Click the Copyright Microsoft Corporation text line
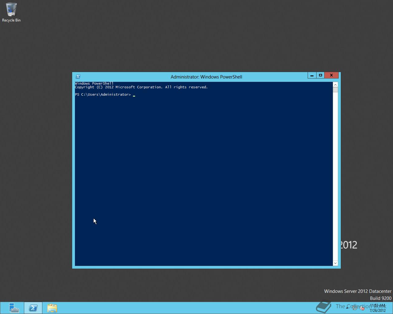Screen dimensions: 393x314 coord(141,87)
